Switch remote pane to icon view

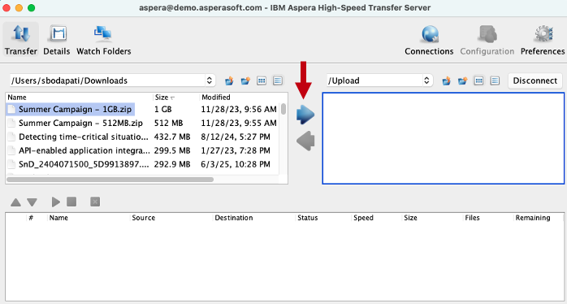point(478,80)
